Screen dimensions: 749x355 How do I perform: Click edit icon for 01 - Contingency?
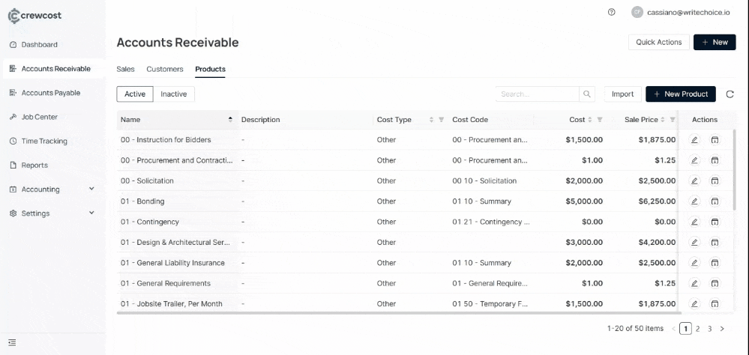(694, 222)
